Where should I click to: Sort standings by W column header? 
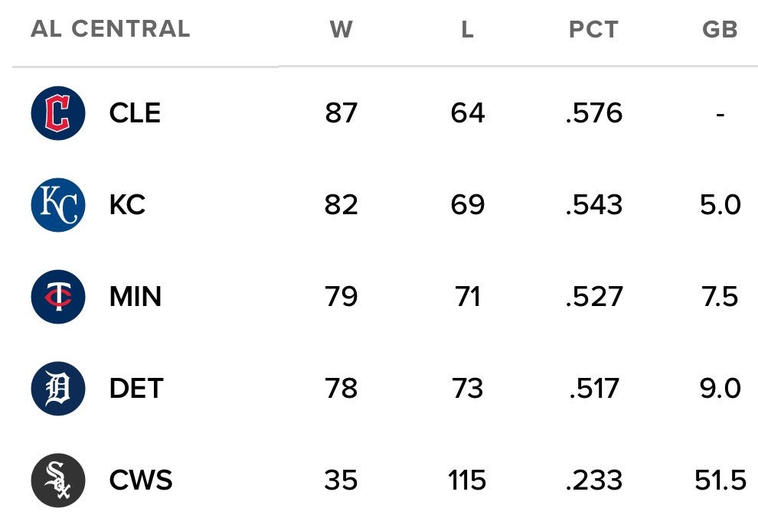341,29
